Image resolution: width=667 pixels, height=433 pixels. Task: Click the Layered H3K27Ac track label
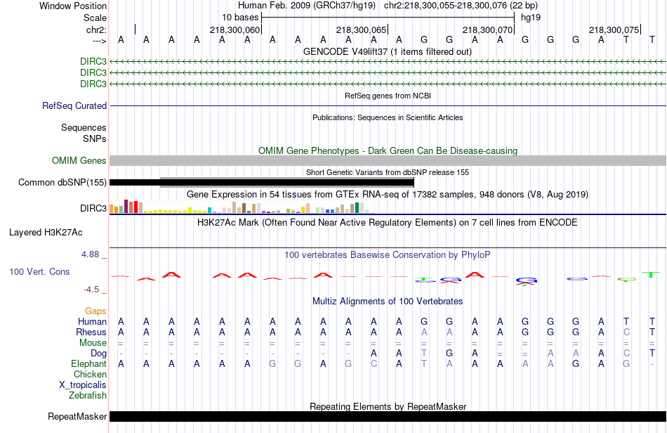tap(46, 232)
